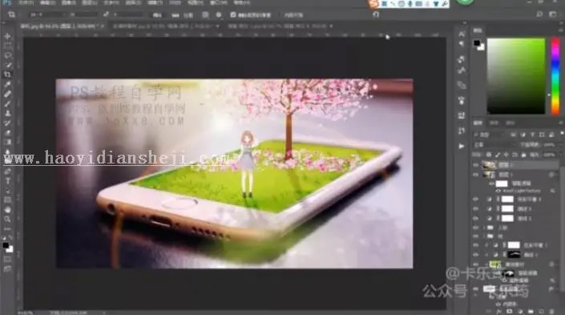Open the Color panel flyout menu
This screenshot has width=565, height=315.
pyautogui.click(x=561, y=30)
